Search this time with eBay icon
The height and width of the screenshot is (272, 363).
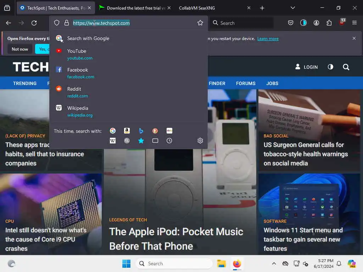169,131
